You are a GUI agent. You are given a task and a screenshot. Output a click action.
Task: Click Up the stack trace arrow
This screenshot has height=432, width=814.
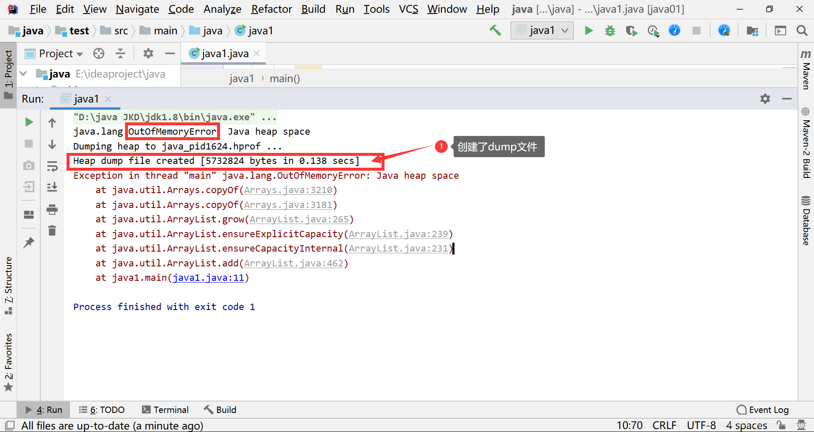point(52,123)
